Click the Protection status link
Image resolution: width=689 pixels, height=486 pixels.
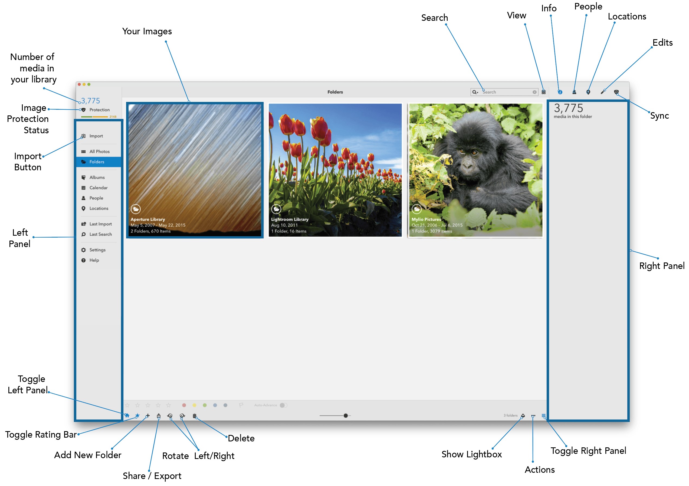click(99, 110)
